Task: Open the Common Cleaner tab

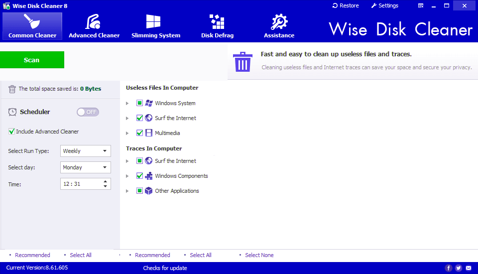Action: point(32,26)
